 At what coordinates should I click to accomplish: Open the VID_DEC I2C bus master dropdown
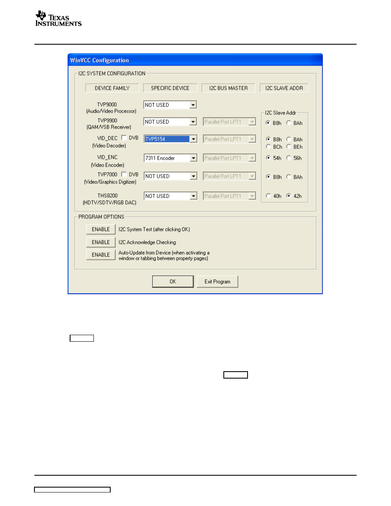tap(230, 139)
